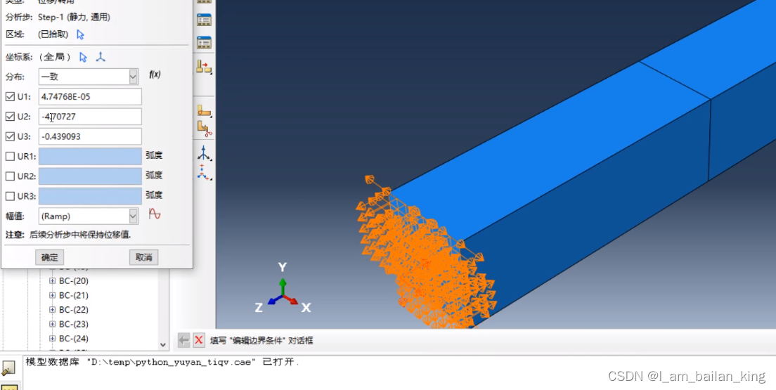The image size is (776, 390).
Task: Open the message area tab icon
Action: [x=9, y=368]
